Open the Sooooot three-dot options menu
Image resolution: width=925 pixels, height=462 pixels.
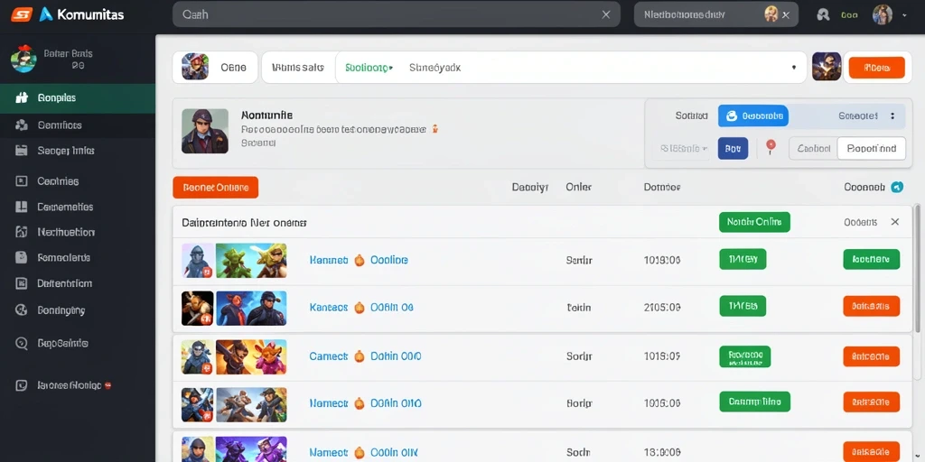point(892,116)
